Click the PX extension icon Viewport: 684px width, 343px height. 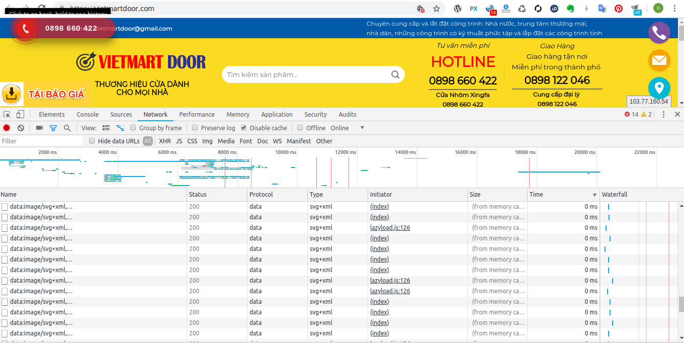click(x=473, y=9)
